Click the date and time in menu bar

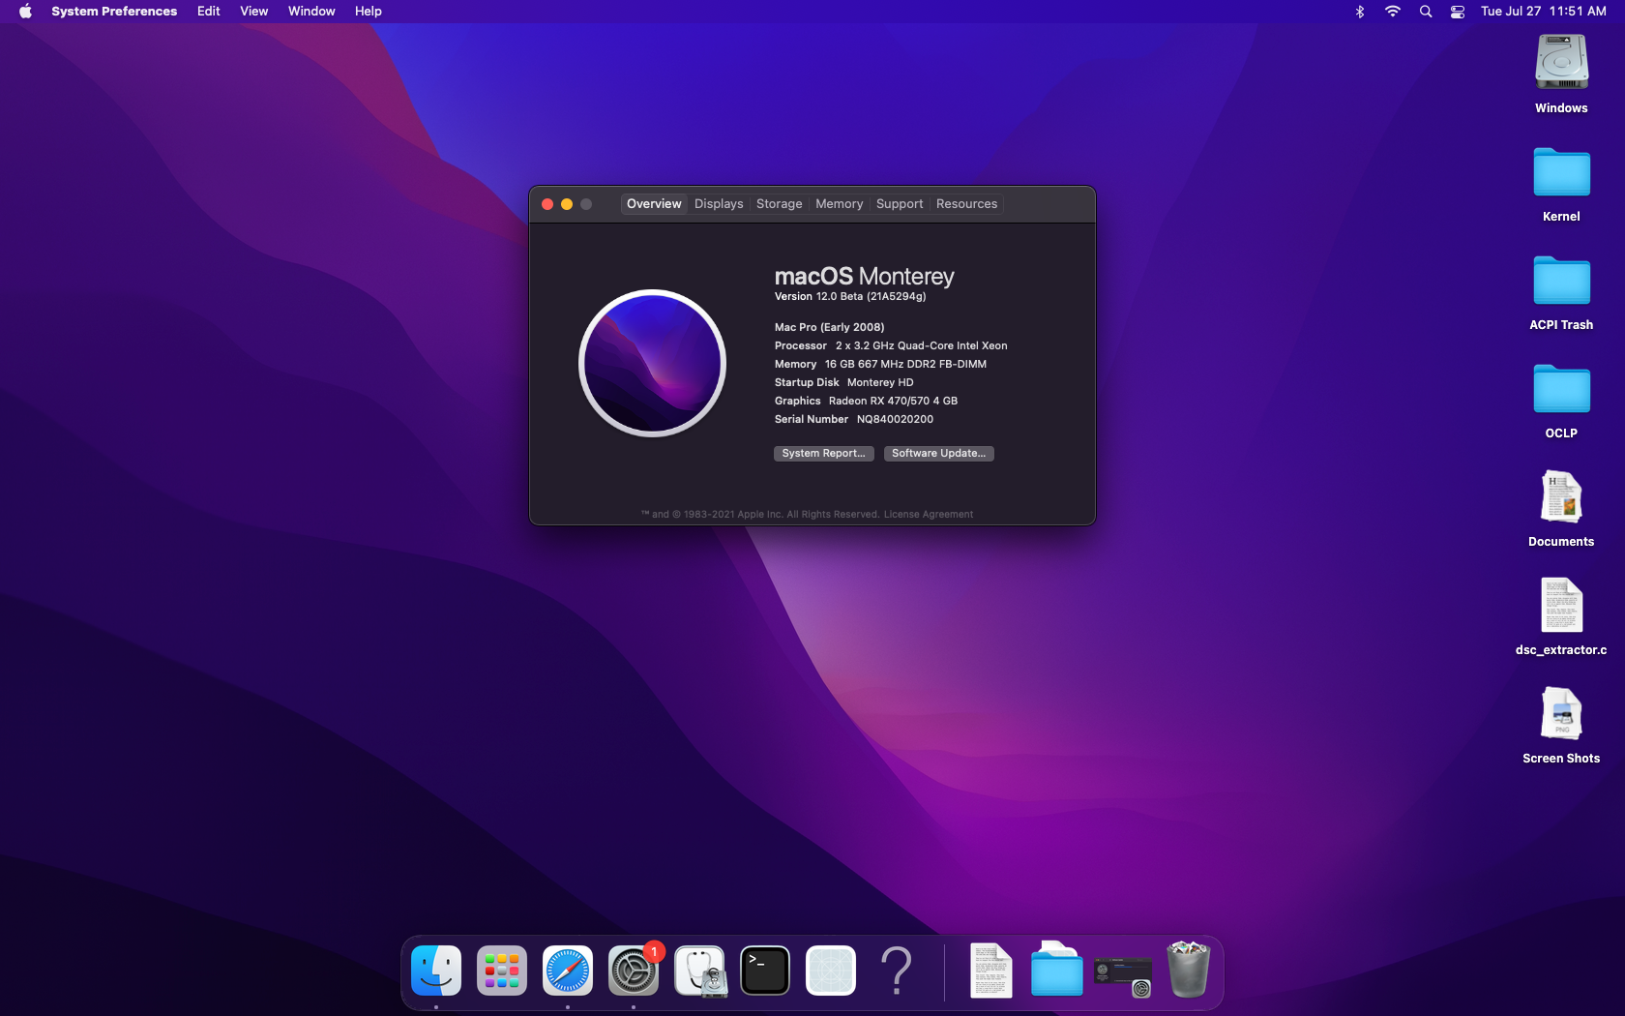pyautogui.click(x=1543, y=12)
